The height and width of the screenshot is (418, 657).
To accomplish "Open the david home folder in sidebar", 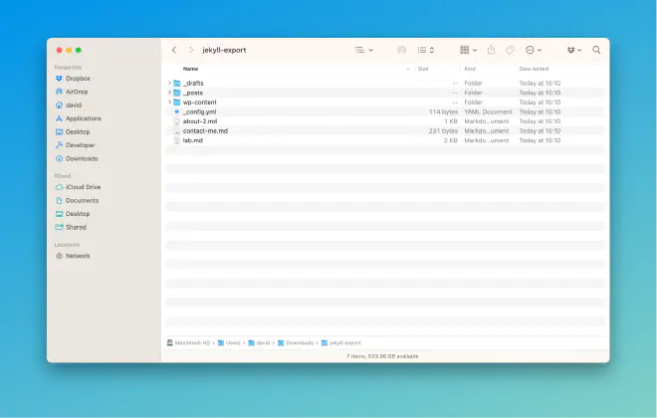I will (x=69, y=105).
